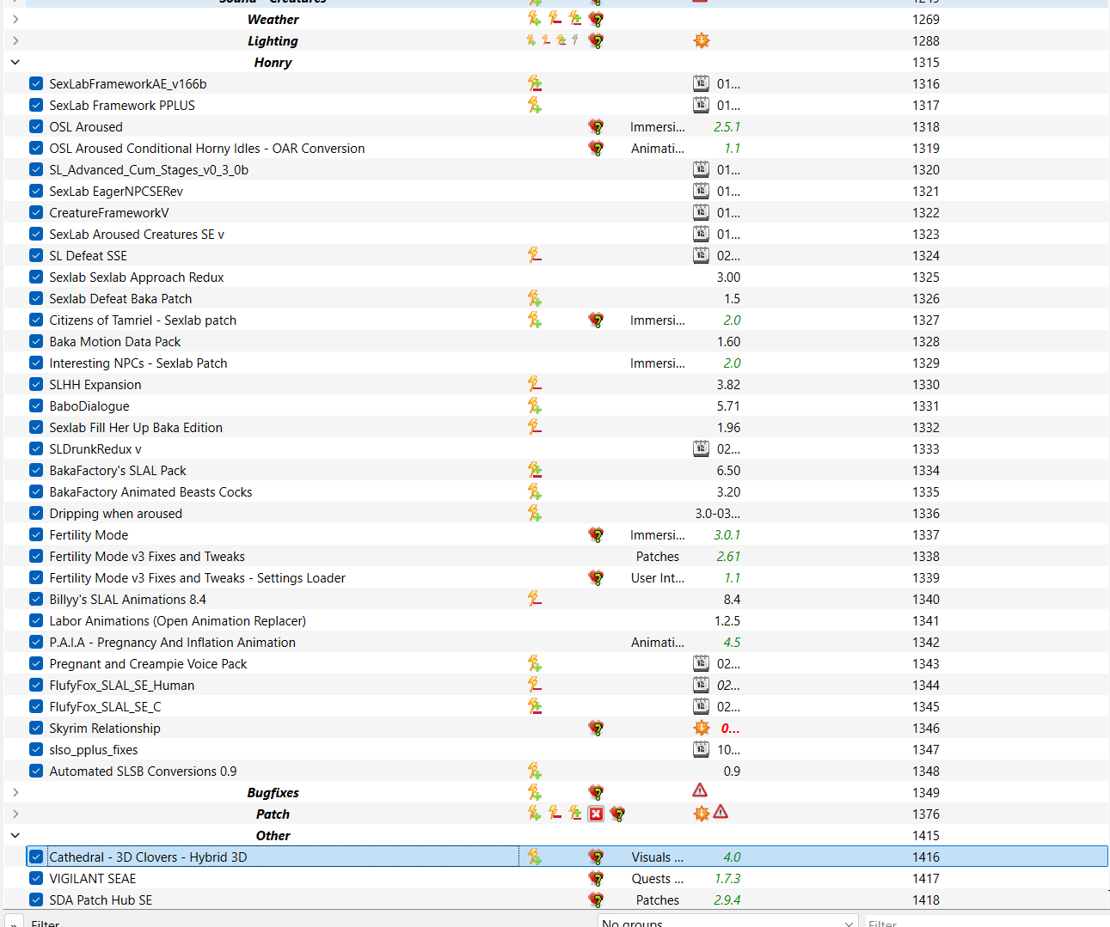Open the No groups dropdown
Image resolution: width=1110 pixels, height=927 pixels.
[728, 921]
